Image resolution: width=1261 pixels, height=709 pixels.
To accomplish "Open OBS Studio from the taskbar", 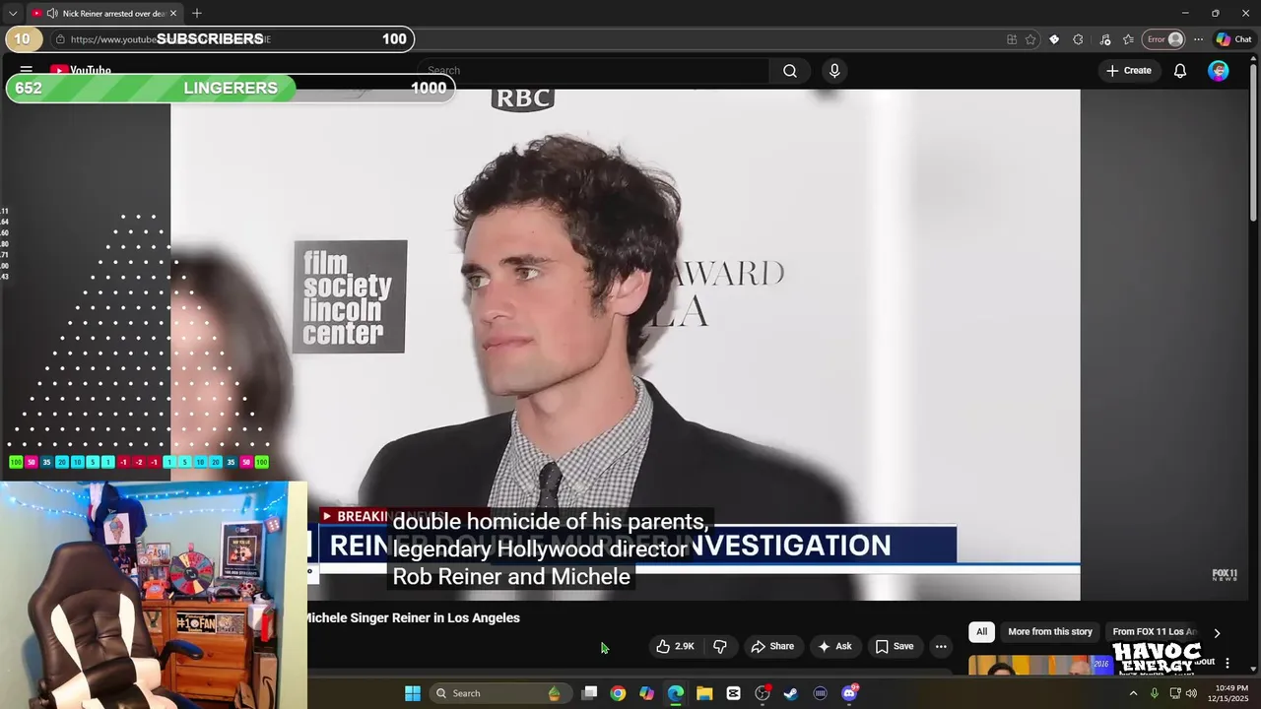I will tap(763, 693).
